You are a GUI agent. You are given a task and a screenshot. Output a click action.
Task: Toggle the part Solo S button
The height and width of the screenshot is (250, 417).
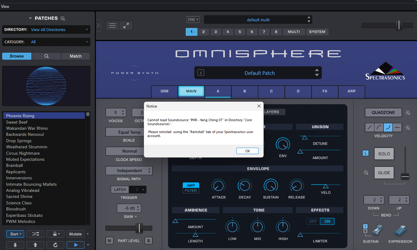point(148,241)
